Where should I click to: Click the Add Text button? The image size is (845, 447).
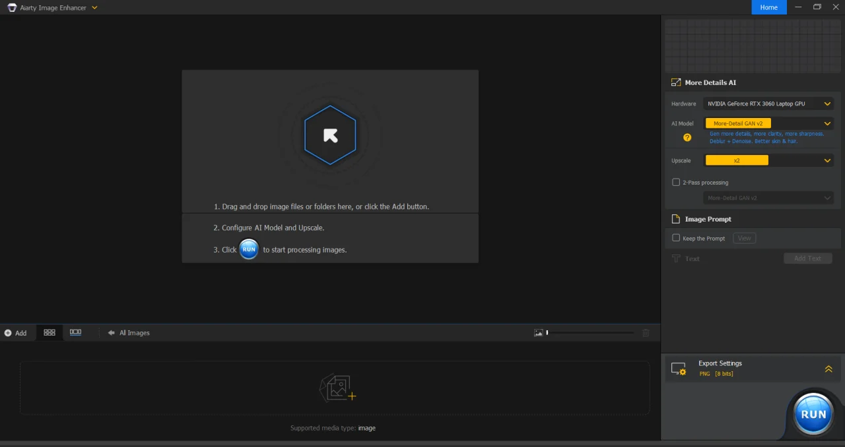[x=808, y=258]
